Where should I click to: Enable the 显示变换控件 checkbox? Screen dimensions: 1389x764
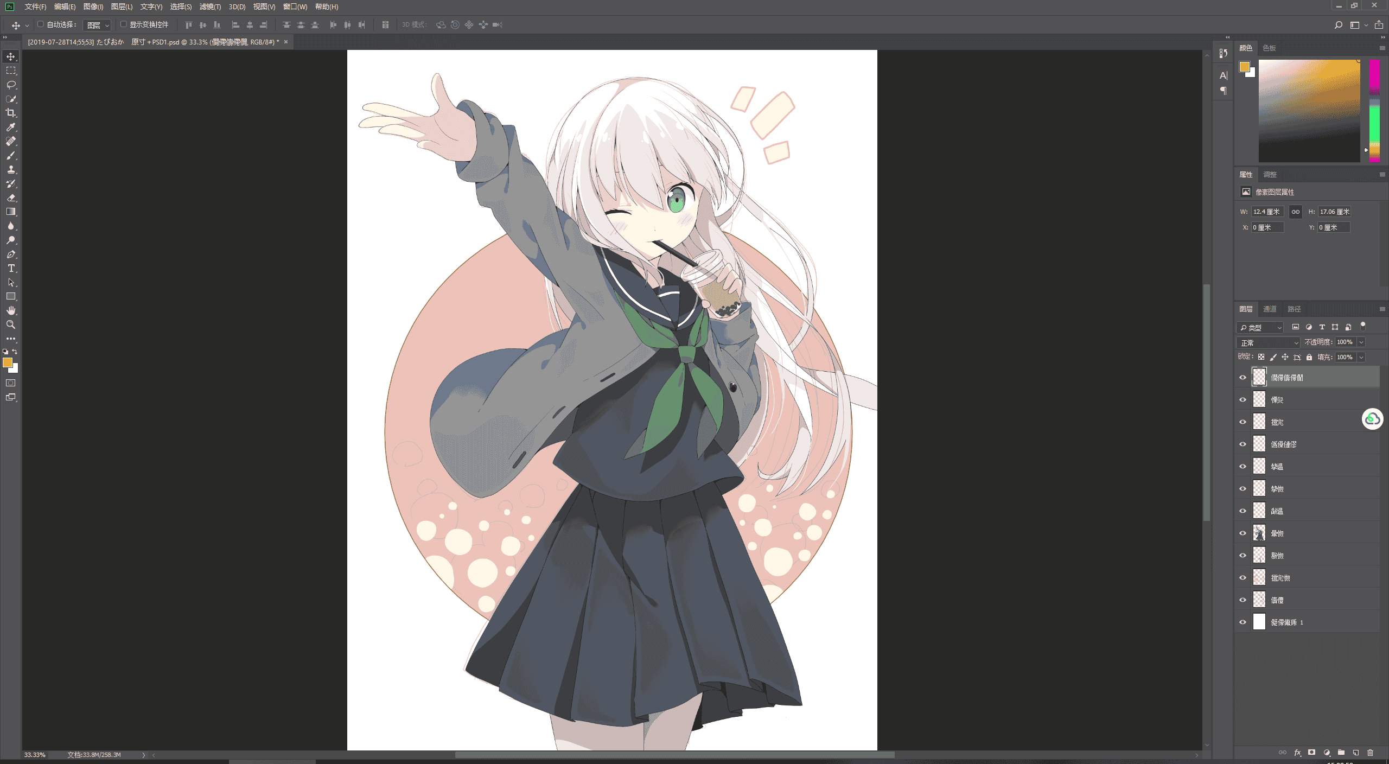click(x=124, y=24)
